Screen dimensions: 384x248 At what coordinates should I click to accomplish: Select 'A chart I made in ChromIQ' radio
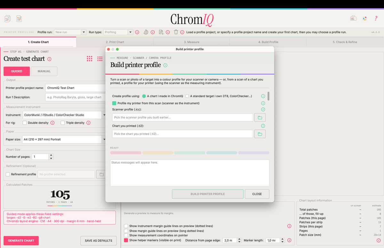[144, 96]
